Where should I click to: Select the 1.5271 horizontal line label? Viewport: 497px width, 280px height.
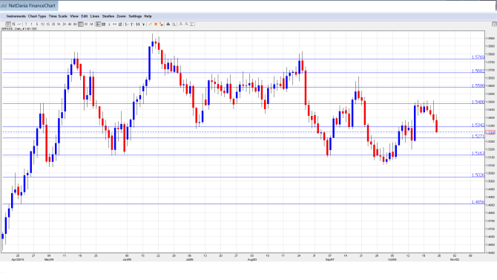pos(478,136)
